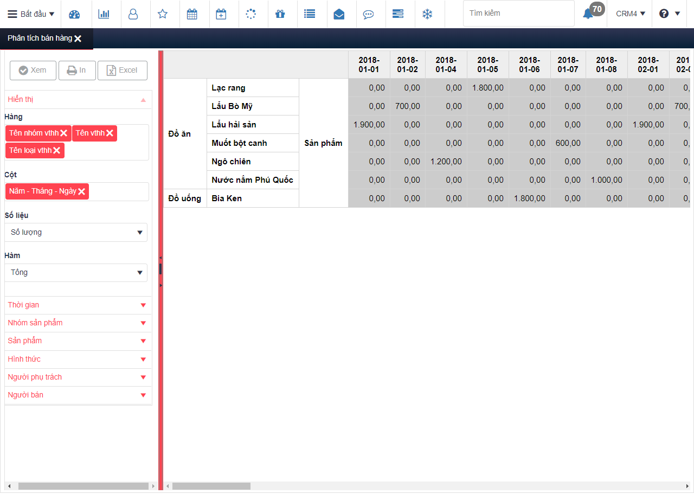Open the envelope mail icon
Screen dimensions: 694x494
[339, 14]
